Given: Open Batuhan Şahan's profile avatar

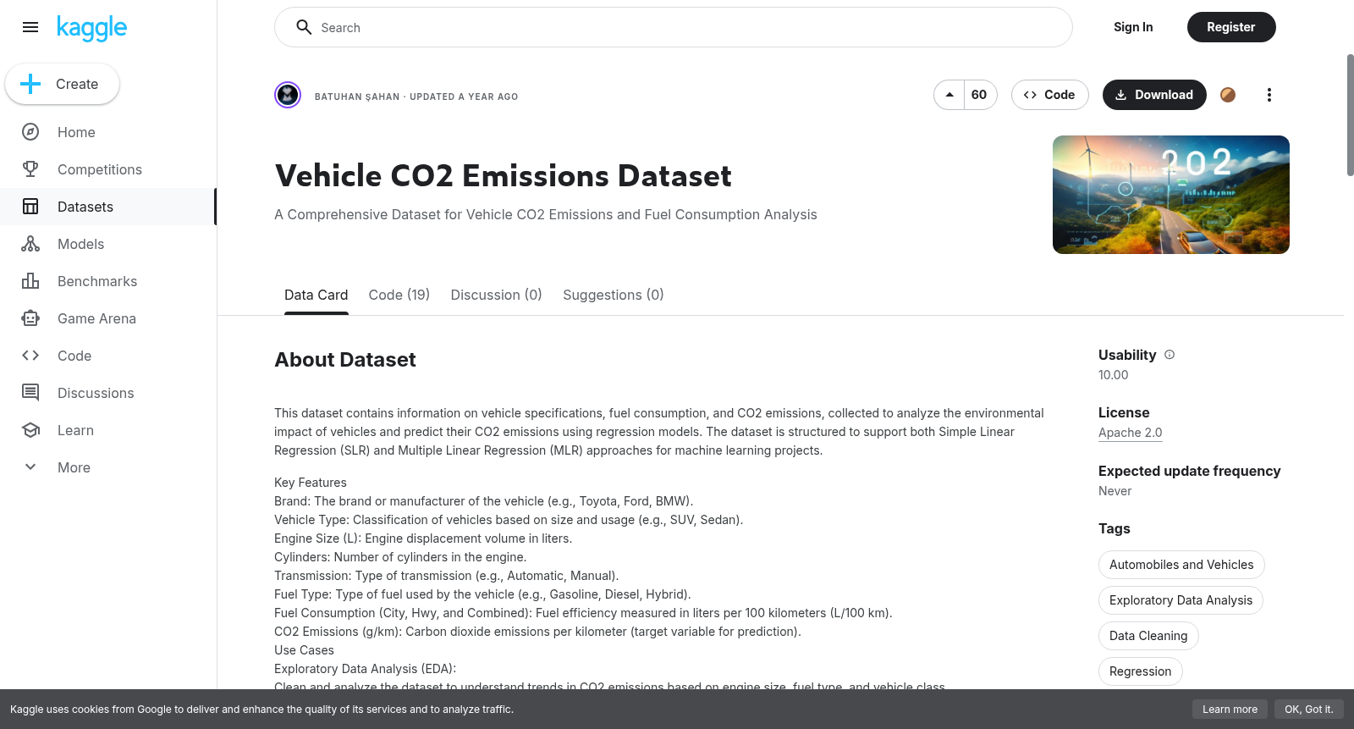Looking at the screenshot, I should (x=288, y=95).
